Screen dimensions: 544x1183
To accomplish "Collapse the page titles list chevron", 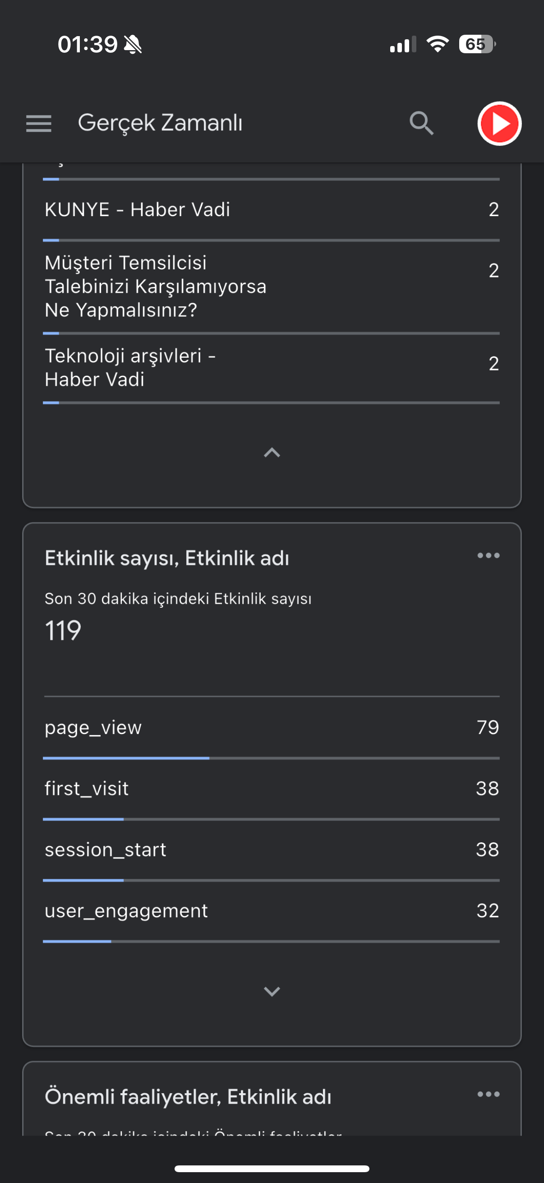I will pos(272,453).
